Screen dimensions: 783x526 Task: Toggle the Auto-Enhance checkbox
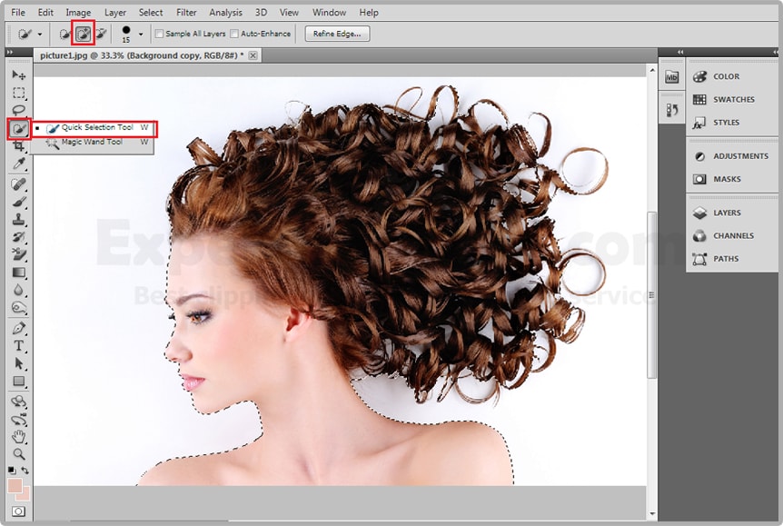tap(234, 34)
